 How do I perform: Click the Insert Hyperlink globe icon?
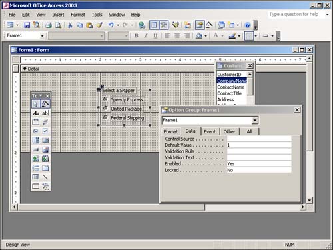tap(142, 25)
